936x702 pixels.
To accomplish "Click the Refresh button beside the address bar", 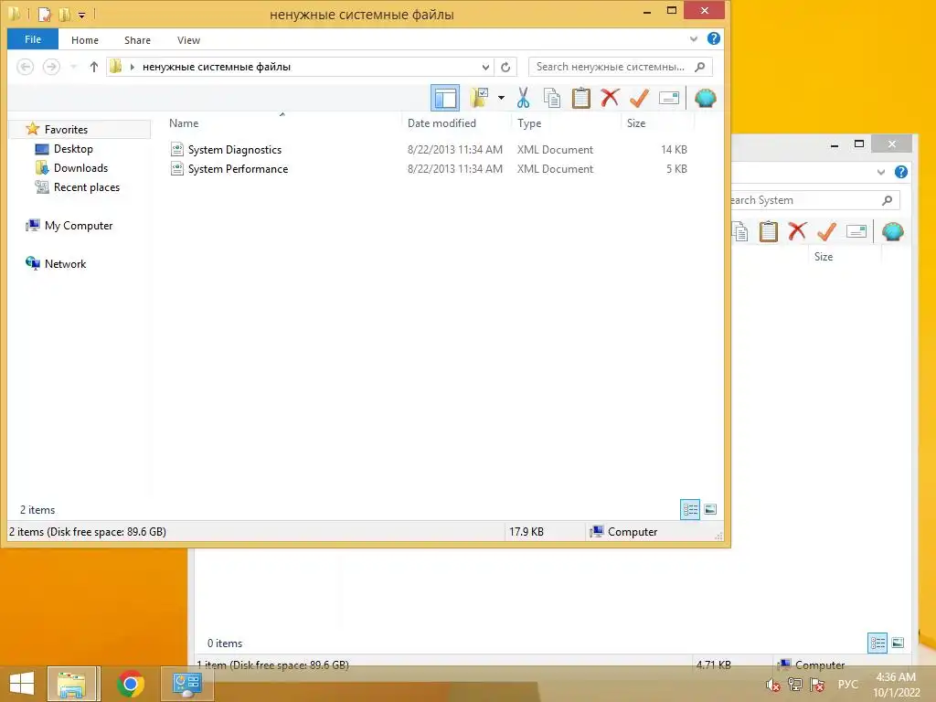I will click(x=505, y=67).
